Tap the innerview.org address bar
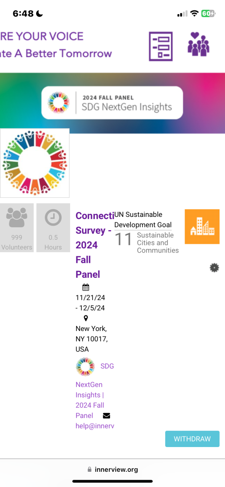This screenshot has width=225, height=487. point(112,469)
